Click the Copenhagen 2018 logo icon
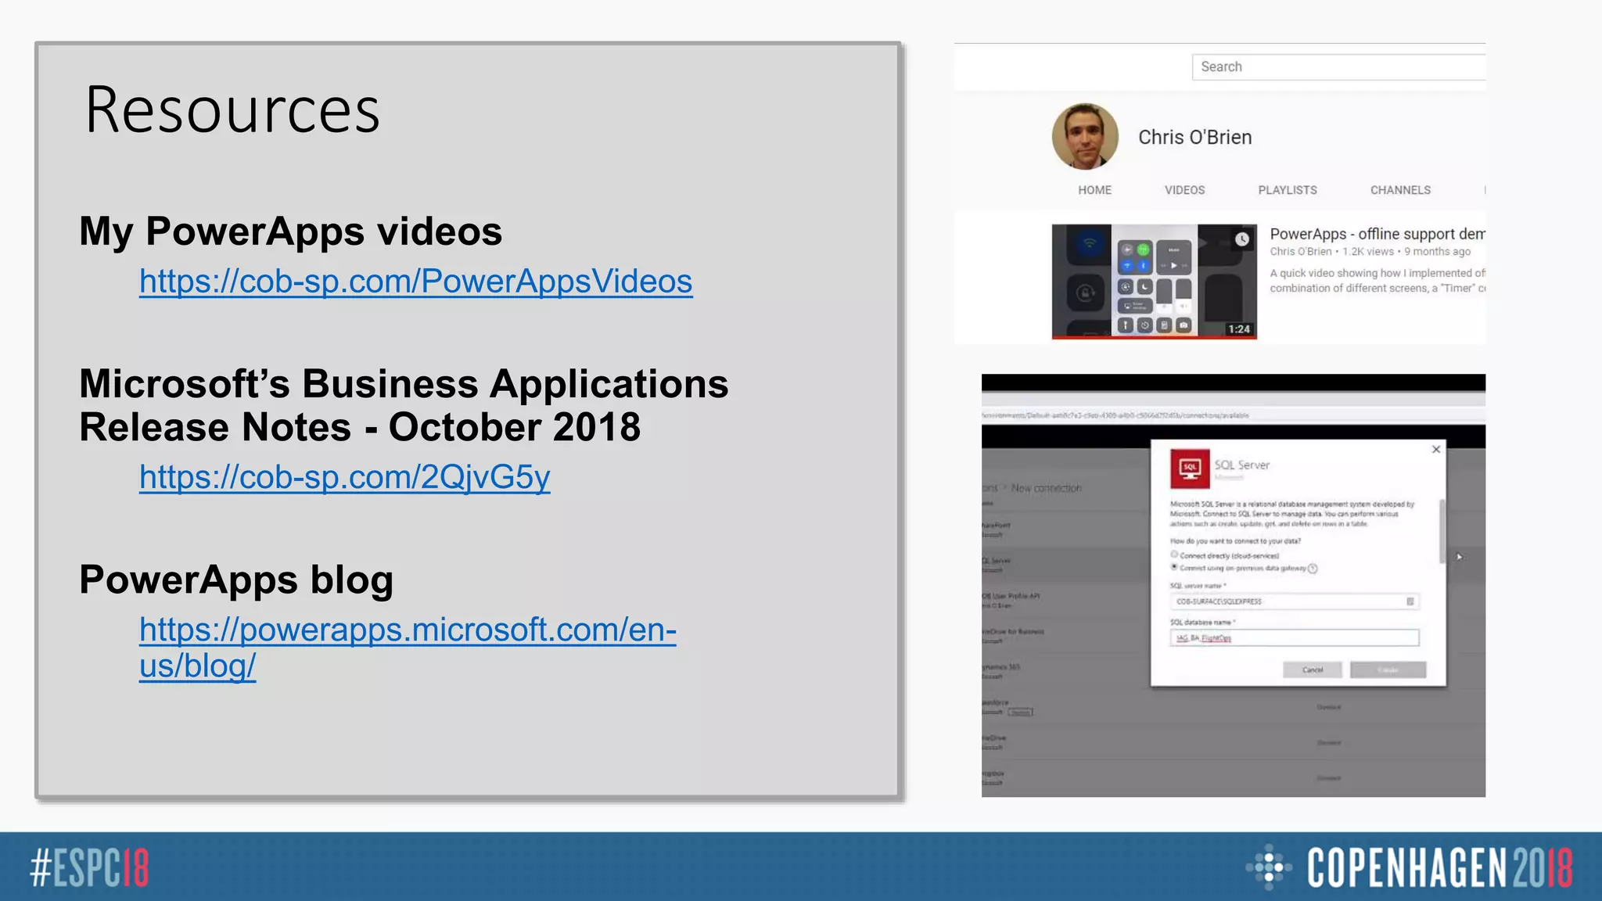 pyautogui.click(x=1268, y=867)
